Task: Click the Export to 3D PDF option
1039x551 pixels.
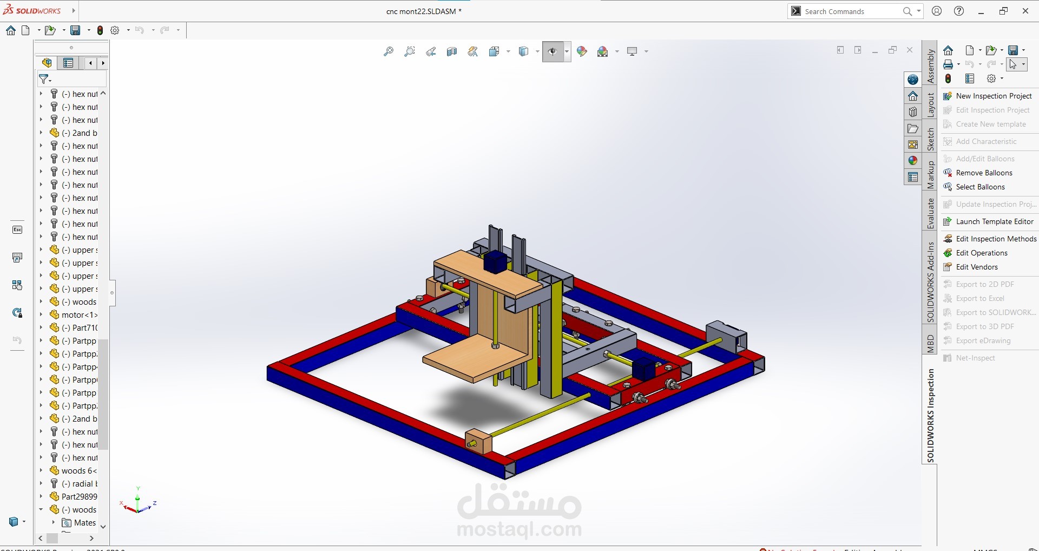Action: pyautogui.click(x=984, y=326)
